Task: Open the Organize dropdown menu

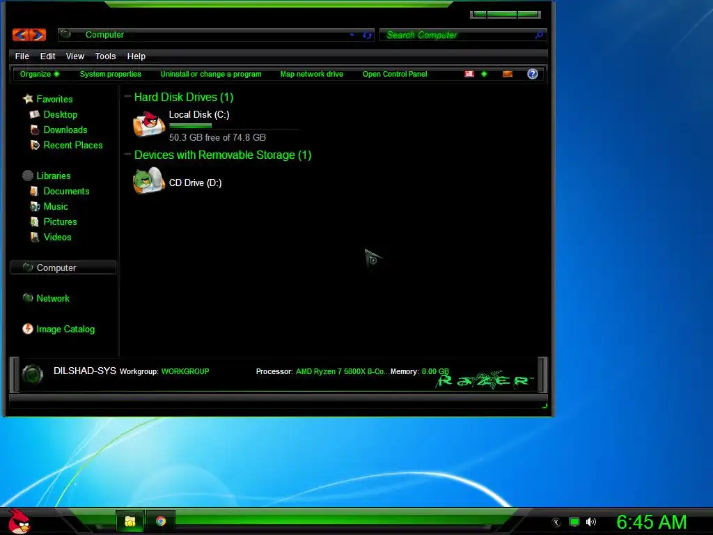Action: point(40,74)
